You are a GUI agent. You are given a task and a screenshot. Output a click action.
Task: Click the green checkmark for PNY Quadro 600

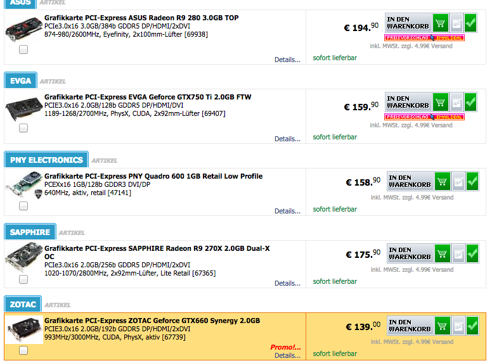(472, 182)
